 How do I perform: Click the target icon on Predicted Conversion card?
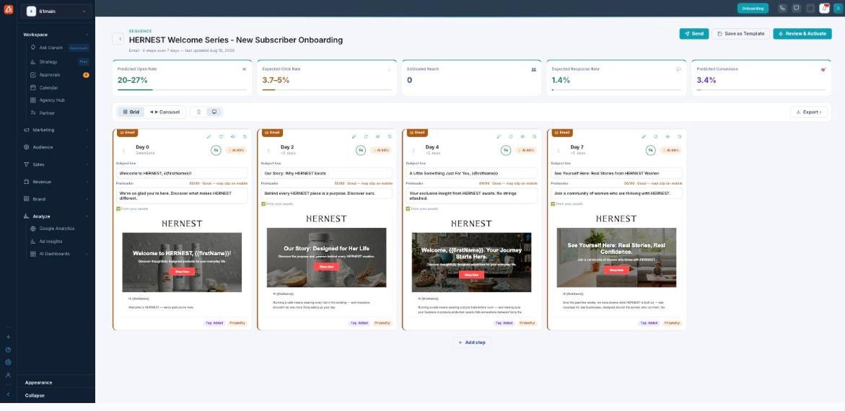click(823, 69)
